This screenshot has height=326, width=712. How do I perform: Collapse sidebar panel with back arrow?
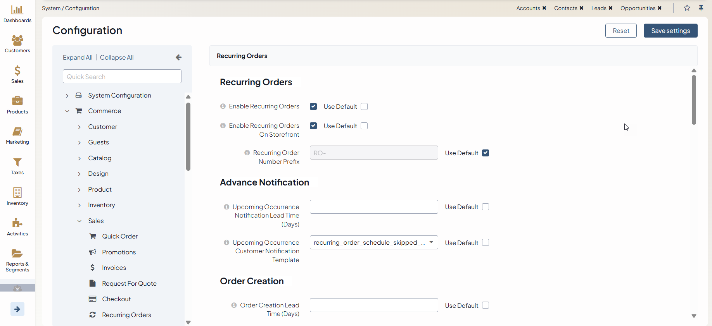coord(178,57)
